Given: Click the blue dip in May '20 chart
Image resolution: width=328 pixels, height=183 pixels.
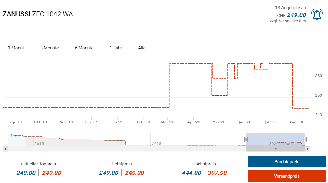Looking at the screenshot, I should pyautogui.click(x=220, y=95).
